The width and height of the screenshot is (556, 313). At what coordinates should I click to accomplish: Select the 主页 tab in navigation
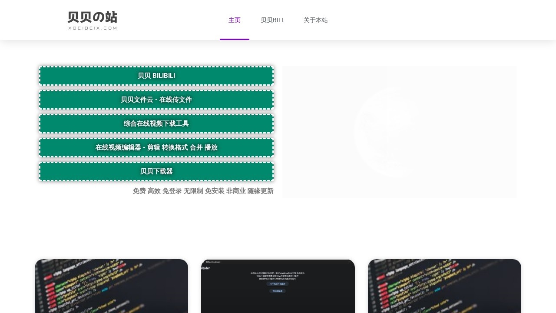pos(235,20)
